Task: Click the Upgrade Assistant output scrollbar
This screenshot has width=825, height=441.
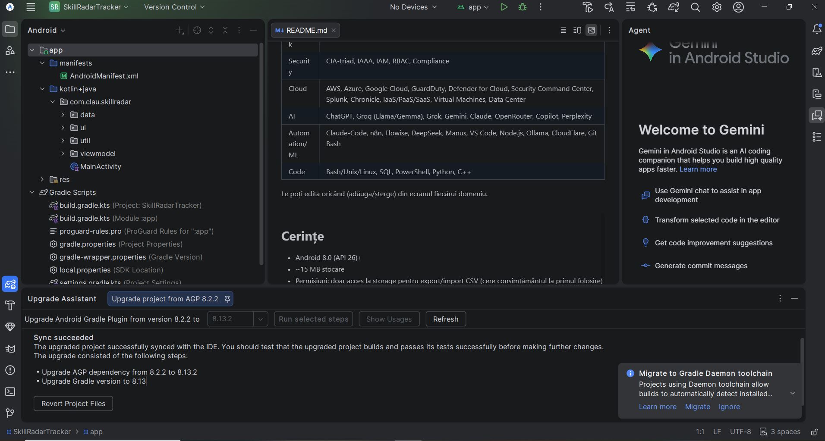Action: click(x=802, y=372)
